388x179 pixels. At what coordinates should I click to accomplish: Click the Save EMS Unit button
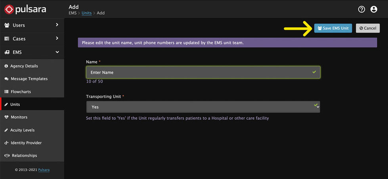333,28
